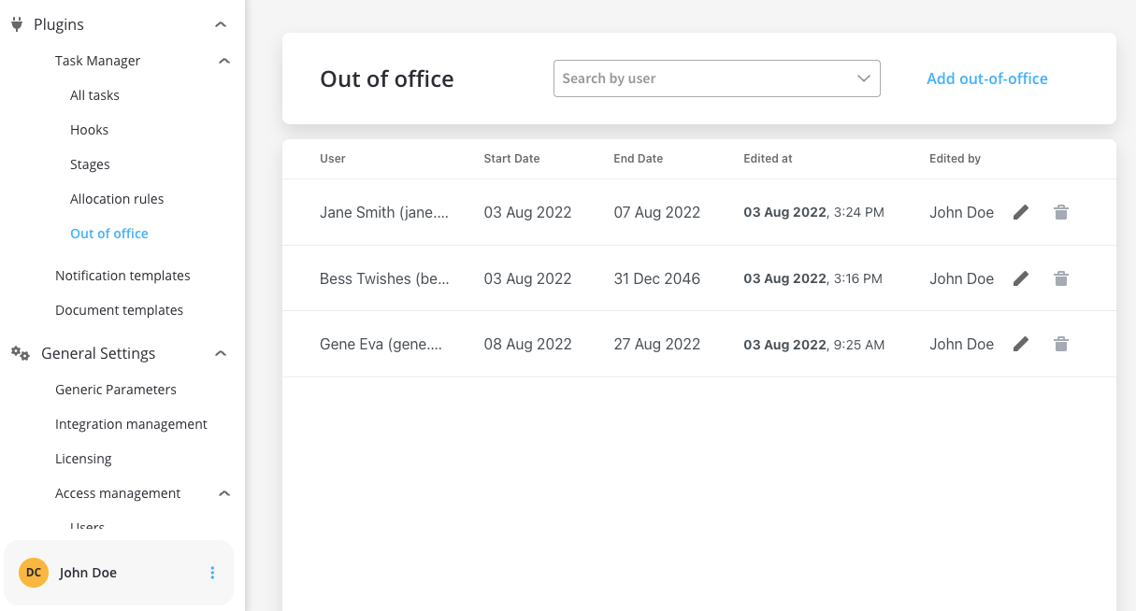This screenshot has height=611, width=1136.
Task: Collapse the Task Manager submenu chevron
Action: [x=223, y=61]
